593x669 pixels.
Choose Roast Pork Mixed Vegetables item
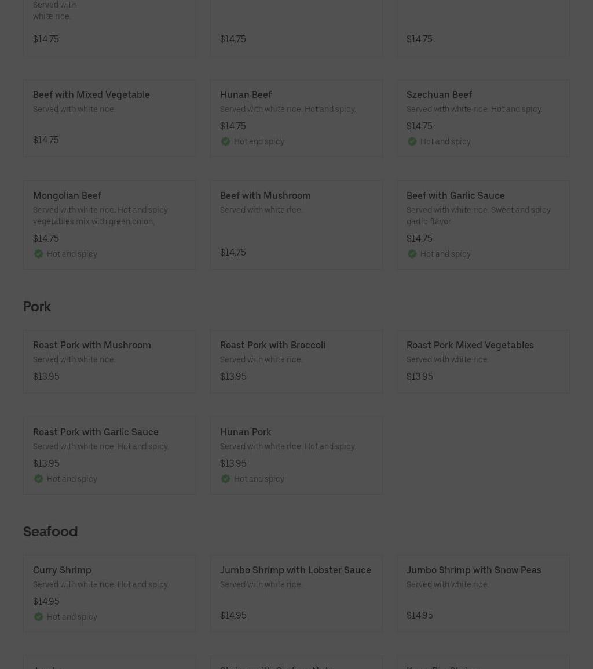[470, 346]
